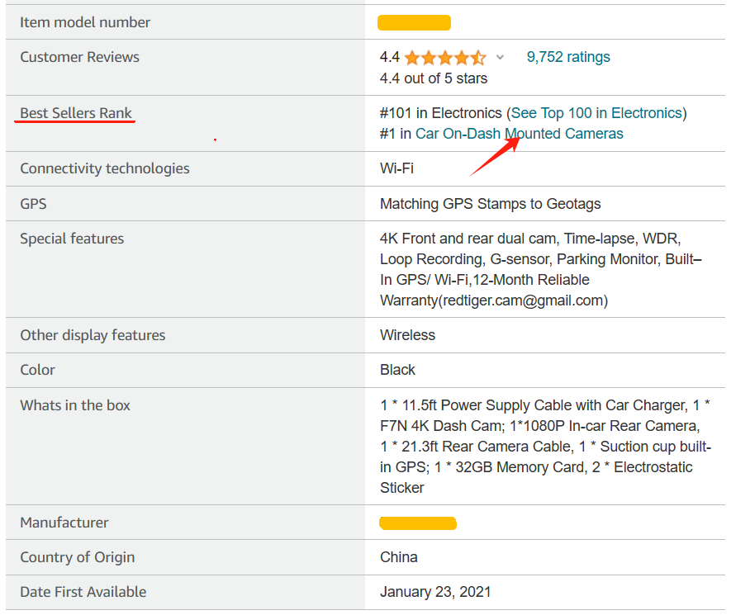Click the Wi-Fi connectivity value
This screenshot has width=731, height=615.
tap(396, 168)
